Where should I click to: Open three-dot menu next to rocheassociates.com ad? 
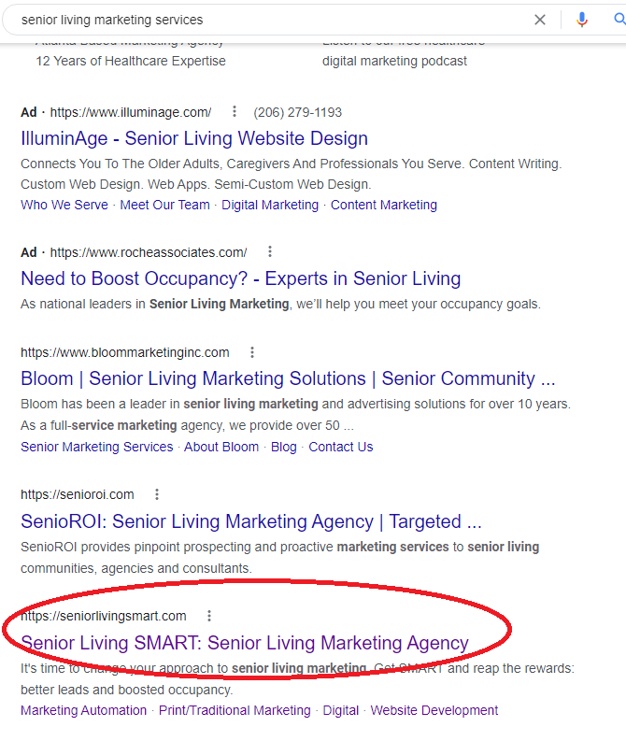[x=270, y=252]
